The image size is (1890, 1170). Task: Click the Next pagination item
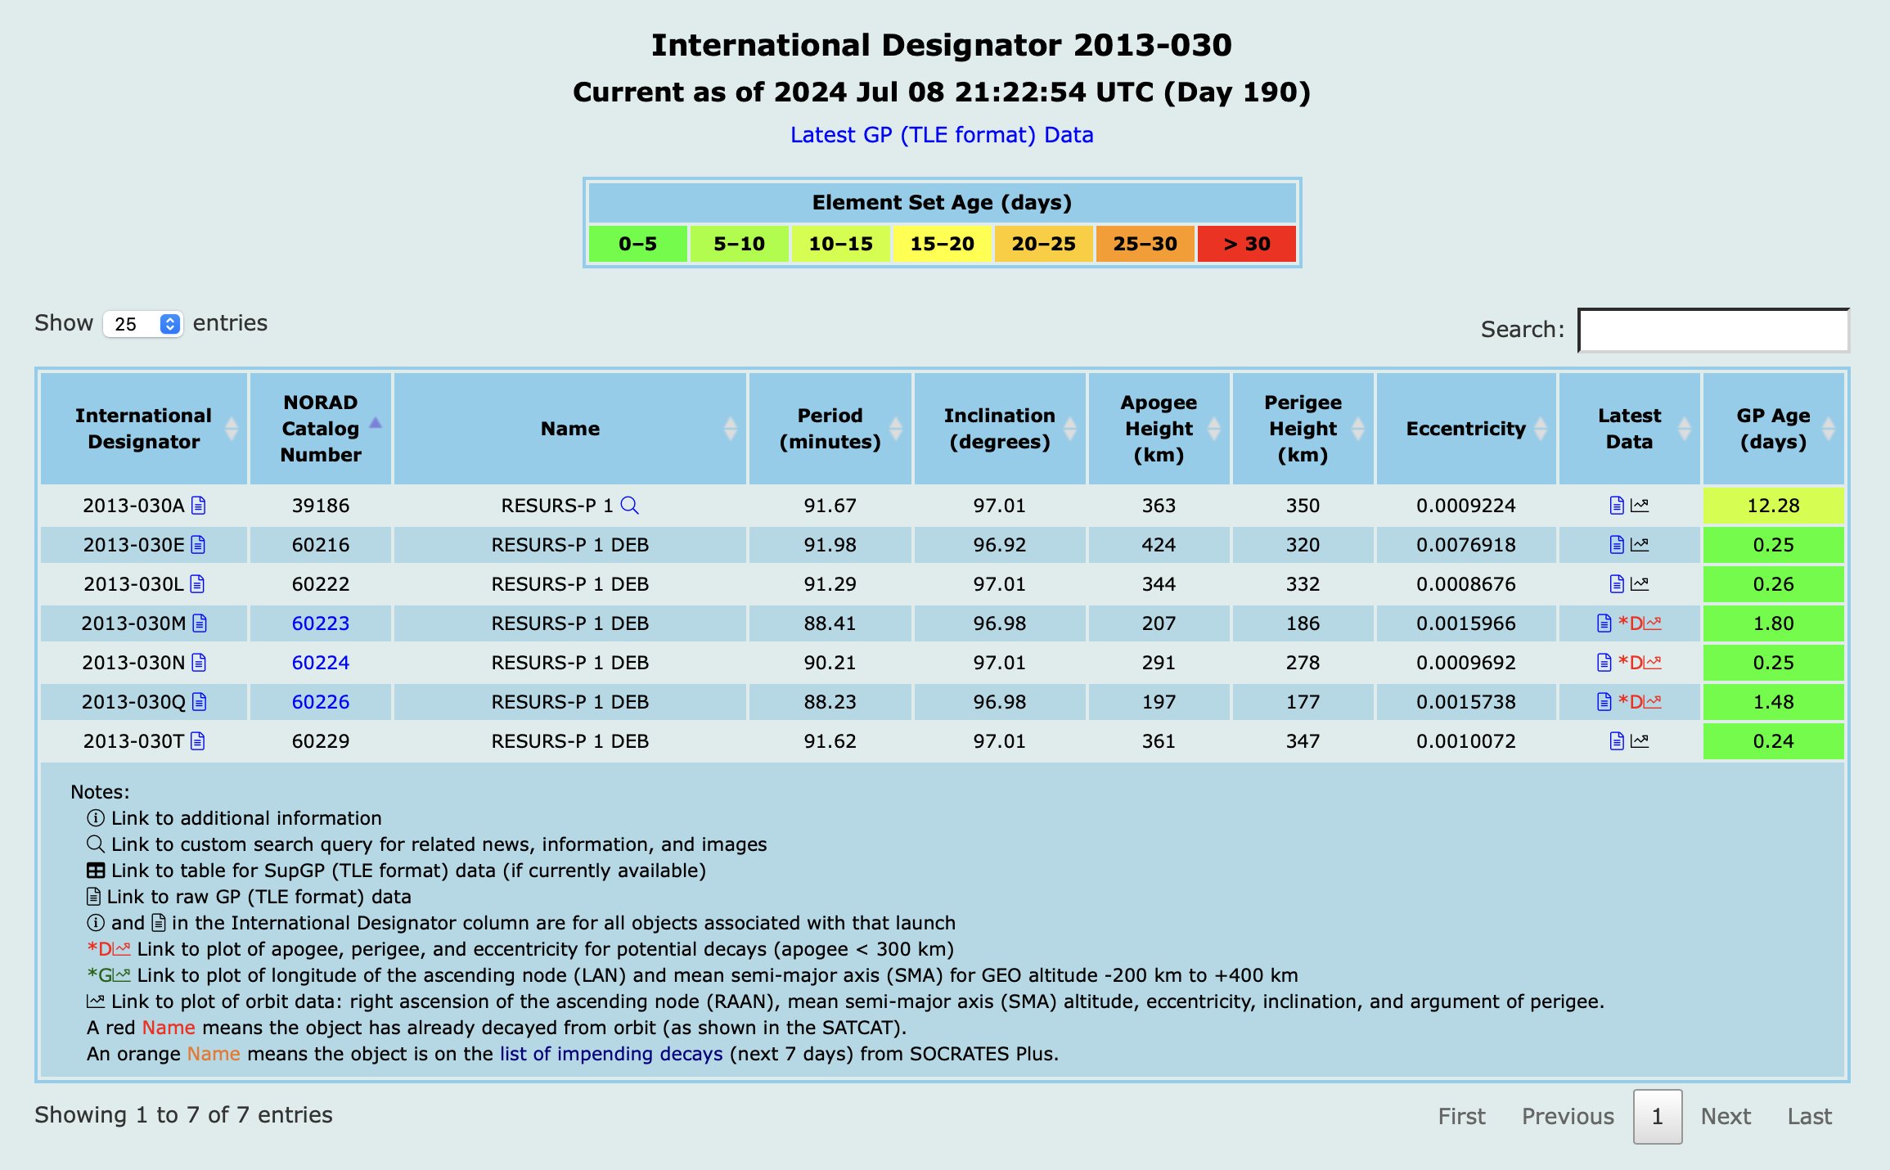(1726, 1116)
